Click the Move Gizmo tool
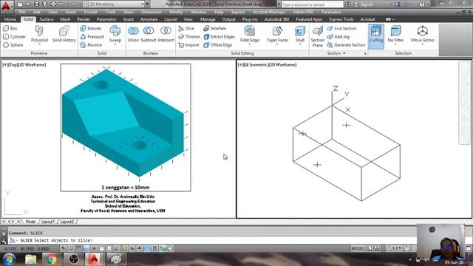The image size is (473, 266). [x=422, y=34]
